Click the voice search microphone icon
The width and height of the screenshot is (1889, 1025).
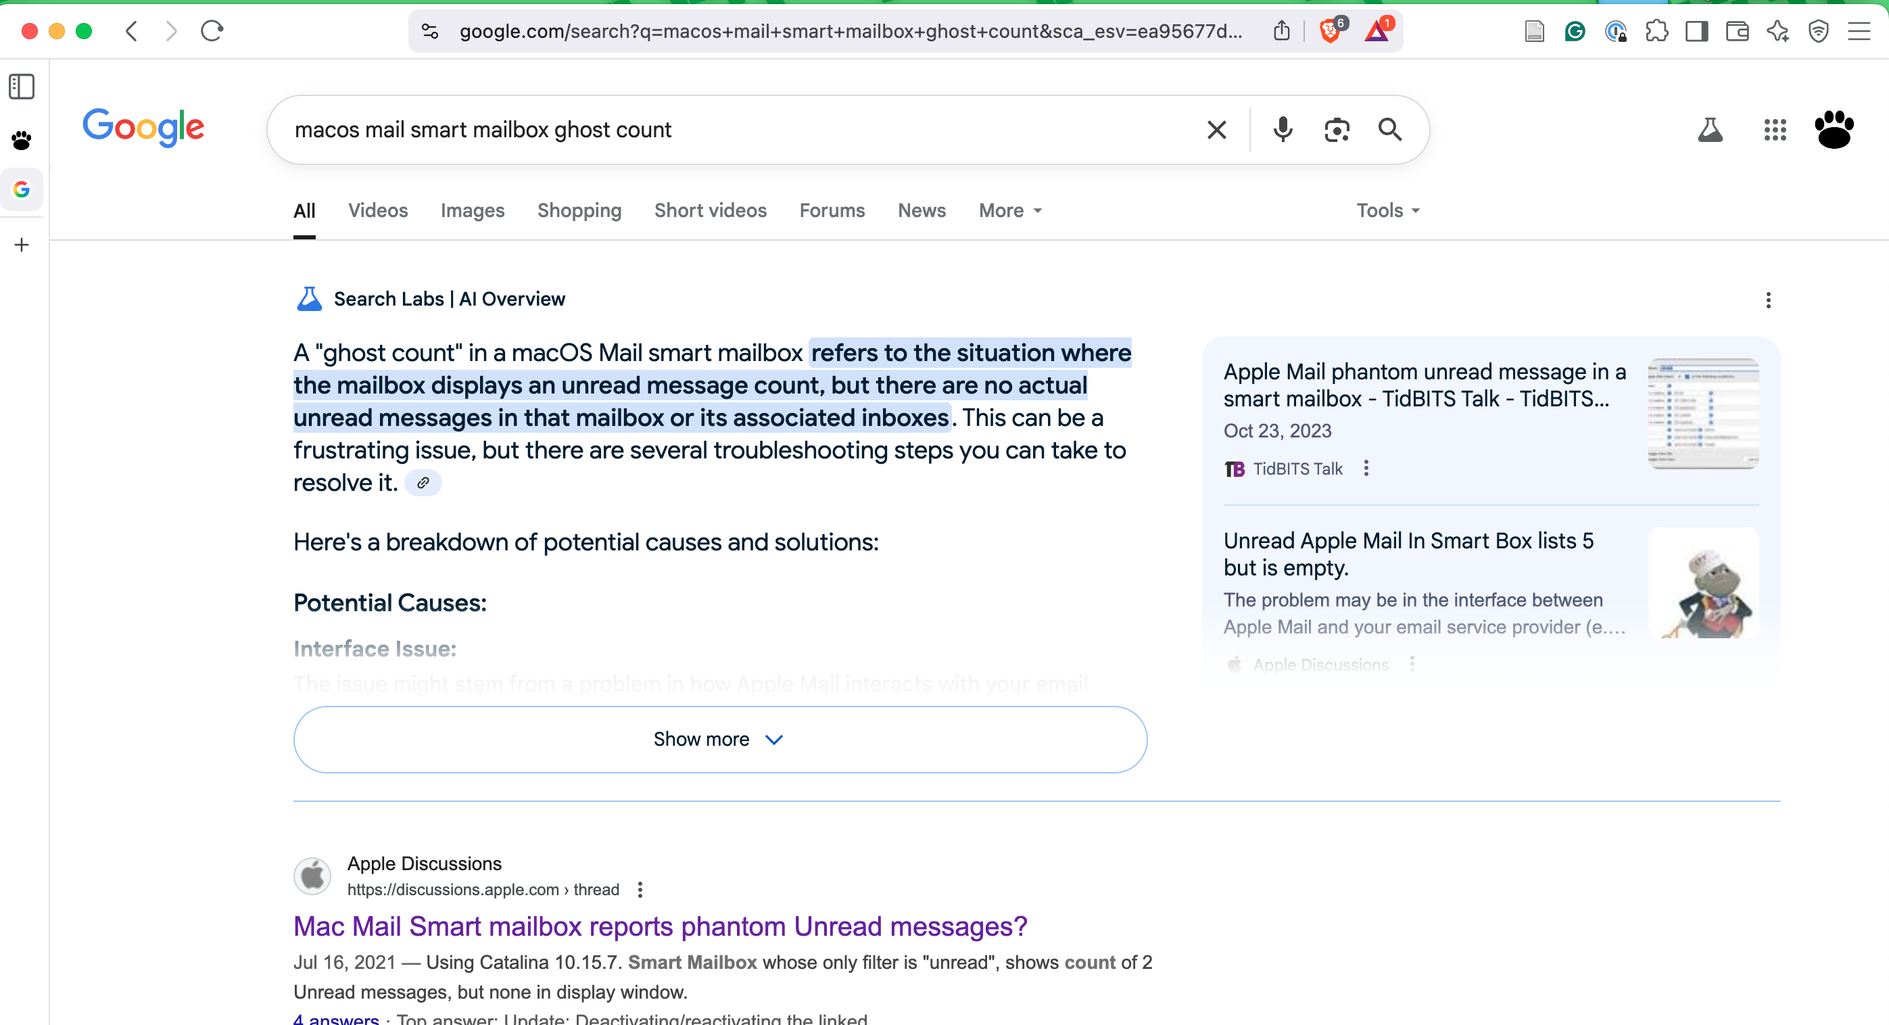tap(1283, 130)
